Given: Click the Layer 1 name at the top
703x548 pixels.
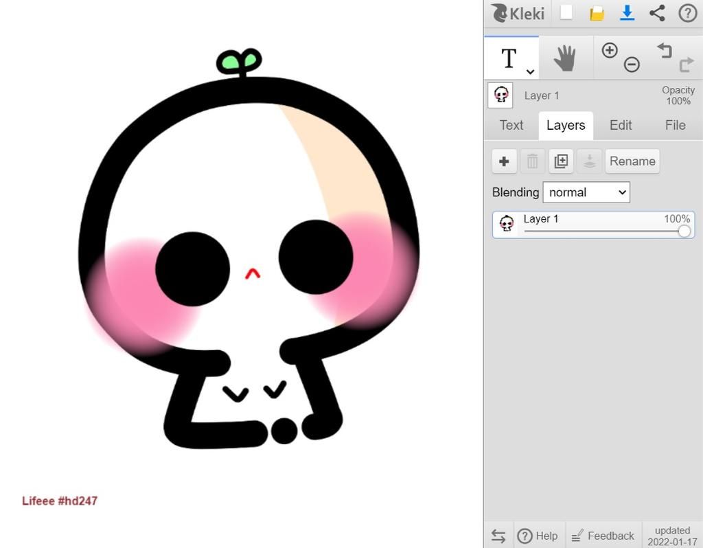Looking at the screenshot, I should 542,95.
